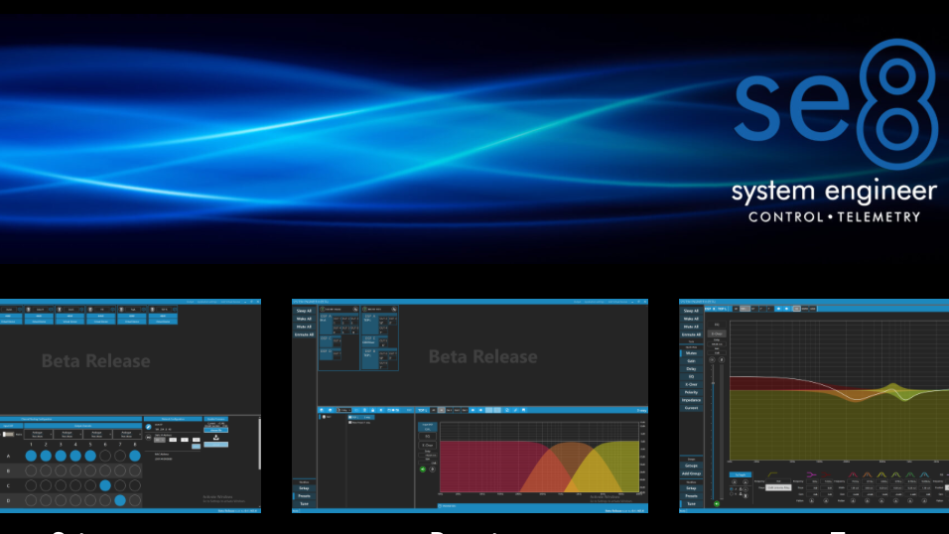This screenshot has height=534, width=949.
Task: Click the network edit pencil icon
Action: (x=148, y=427)
